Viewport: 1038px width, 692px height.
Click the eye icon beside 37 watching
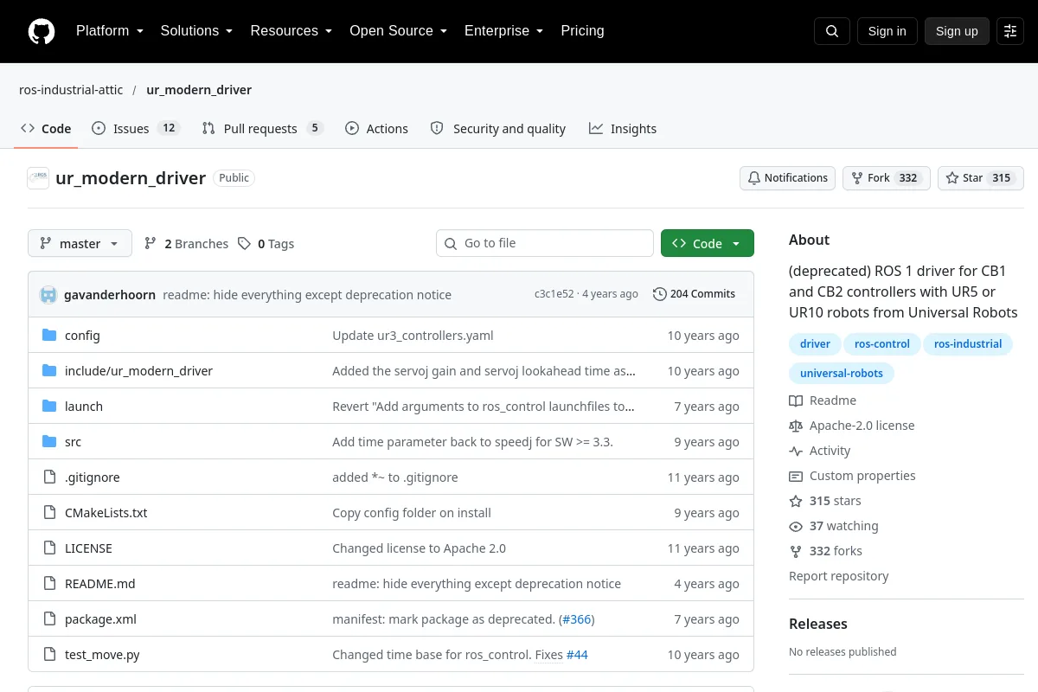tap(796, 526)
